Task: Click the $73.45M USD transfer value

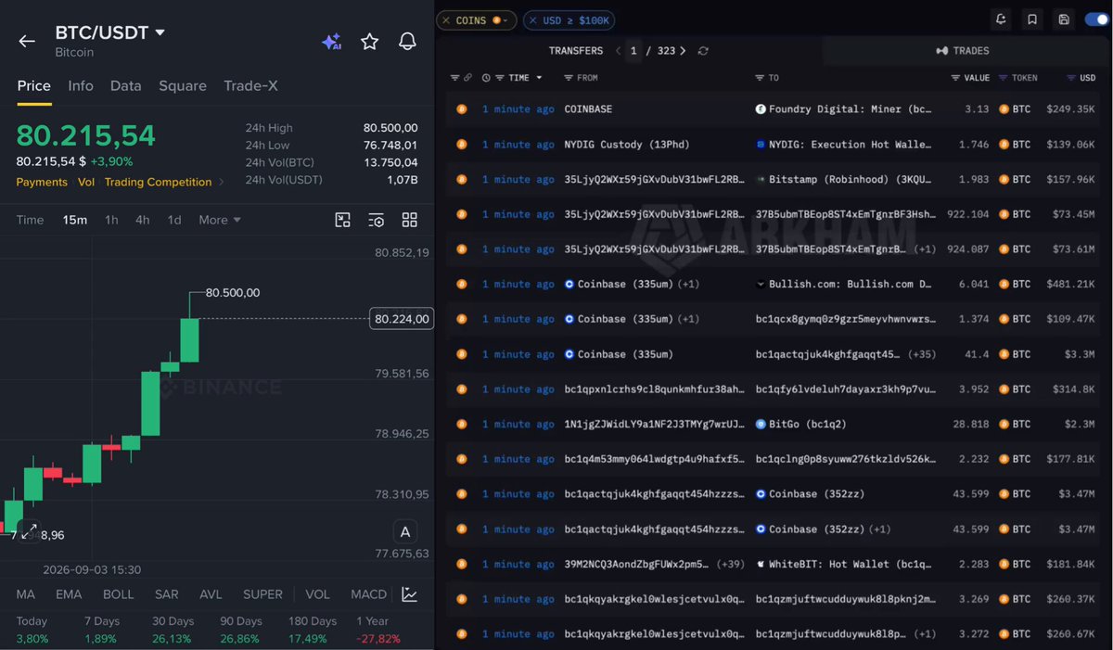Action: point(1073,214)
